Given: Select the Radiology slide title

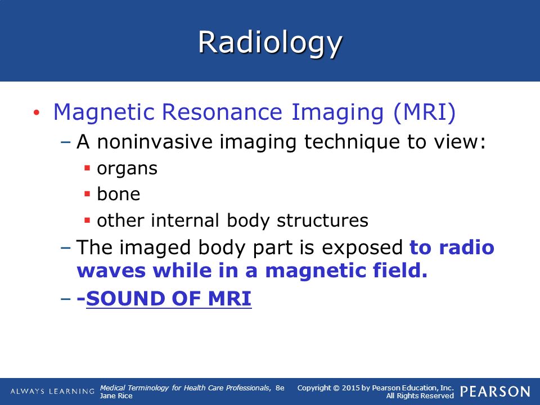Looking at the screenshot, I should 270,43.
